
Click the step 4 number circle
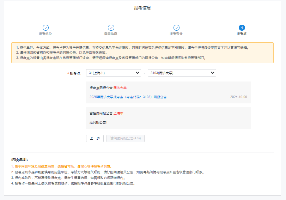pyautogui.click(x=242, y=28)
